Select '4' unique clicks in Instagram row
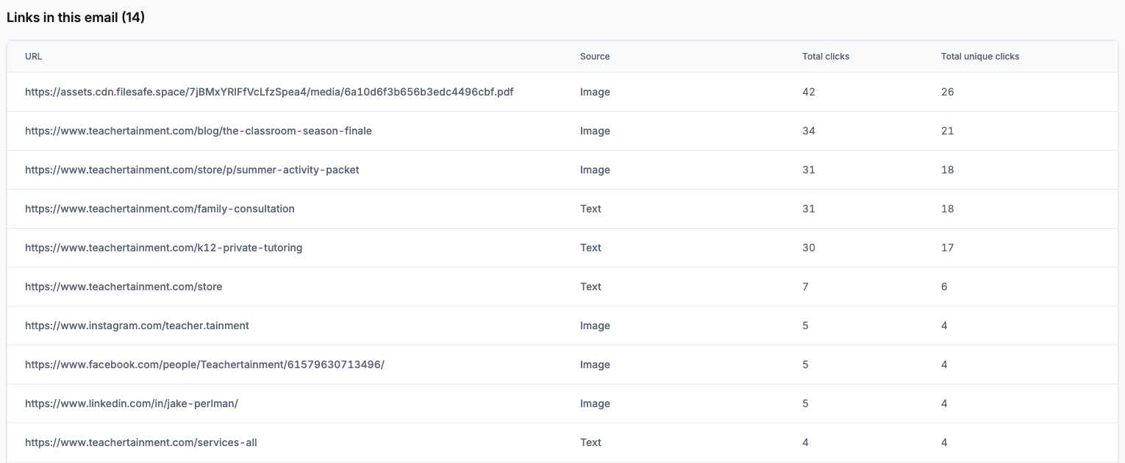The image size is (1125, 463). 944,326
